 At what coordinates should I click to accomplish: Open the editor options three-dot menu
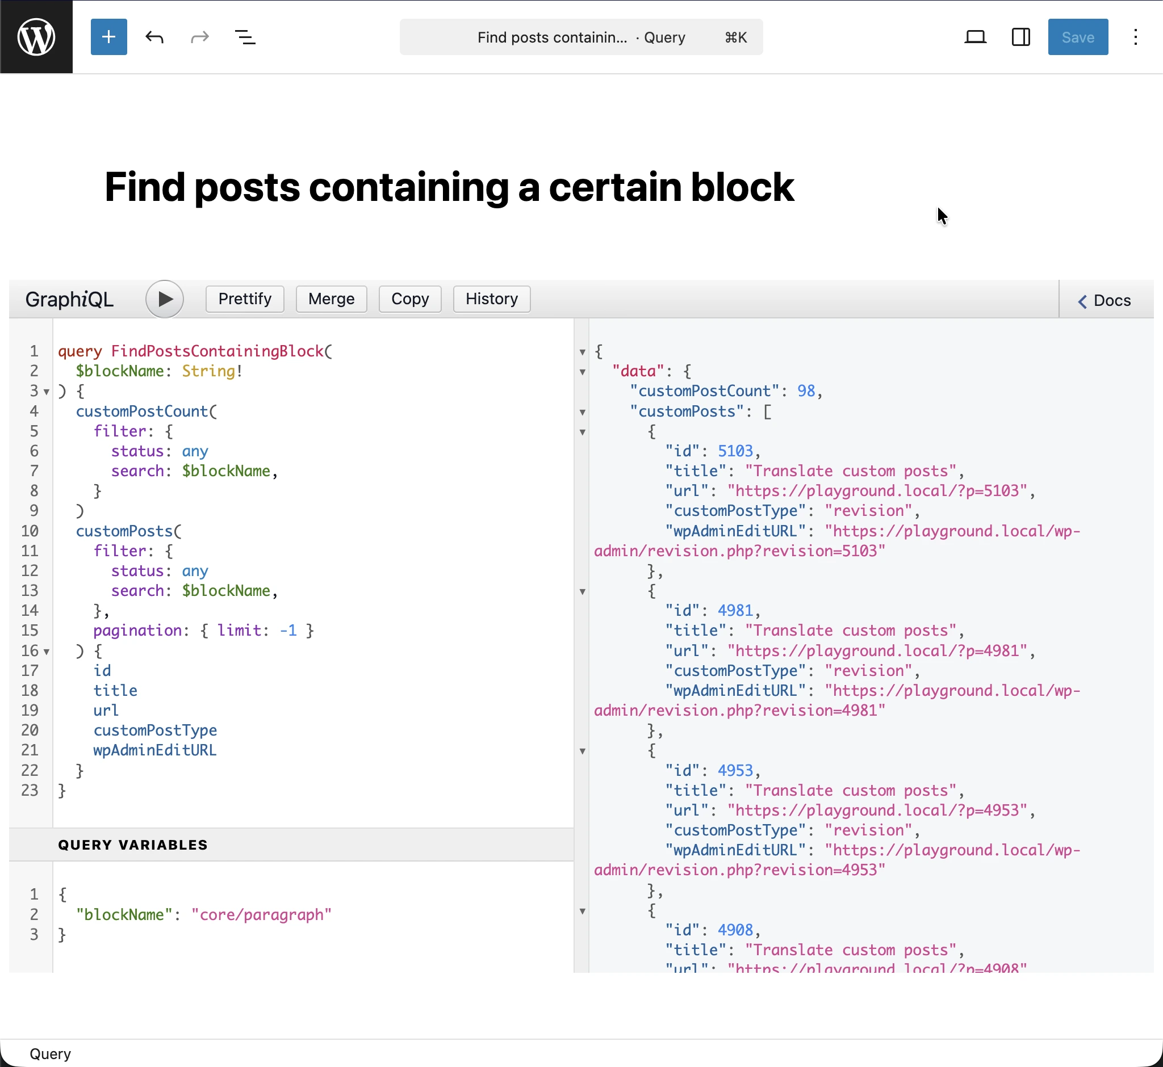point(1135,37)
